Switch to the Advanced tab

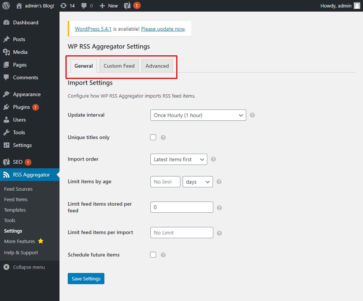coord(157,66)
